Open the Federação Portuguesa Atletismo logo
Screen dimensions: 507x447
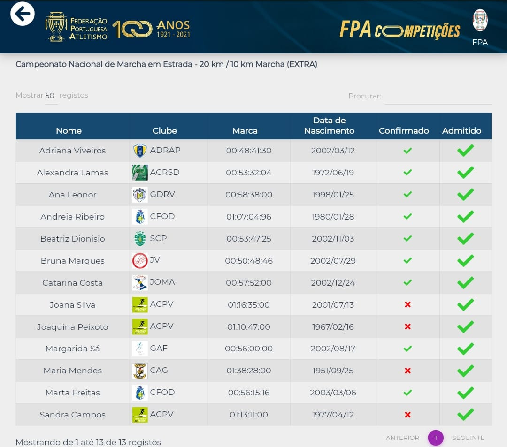click(x=77, y=27)
